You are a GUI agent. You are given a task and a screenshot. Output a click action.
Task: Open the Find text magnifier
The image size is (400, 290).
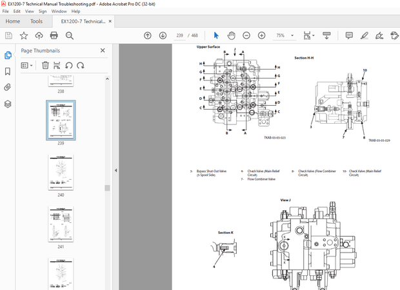click(x=70, y=35)
